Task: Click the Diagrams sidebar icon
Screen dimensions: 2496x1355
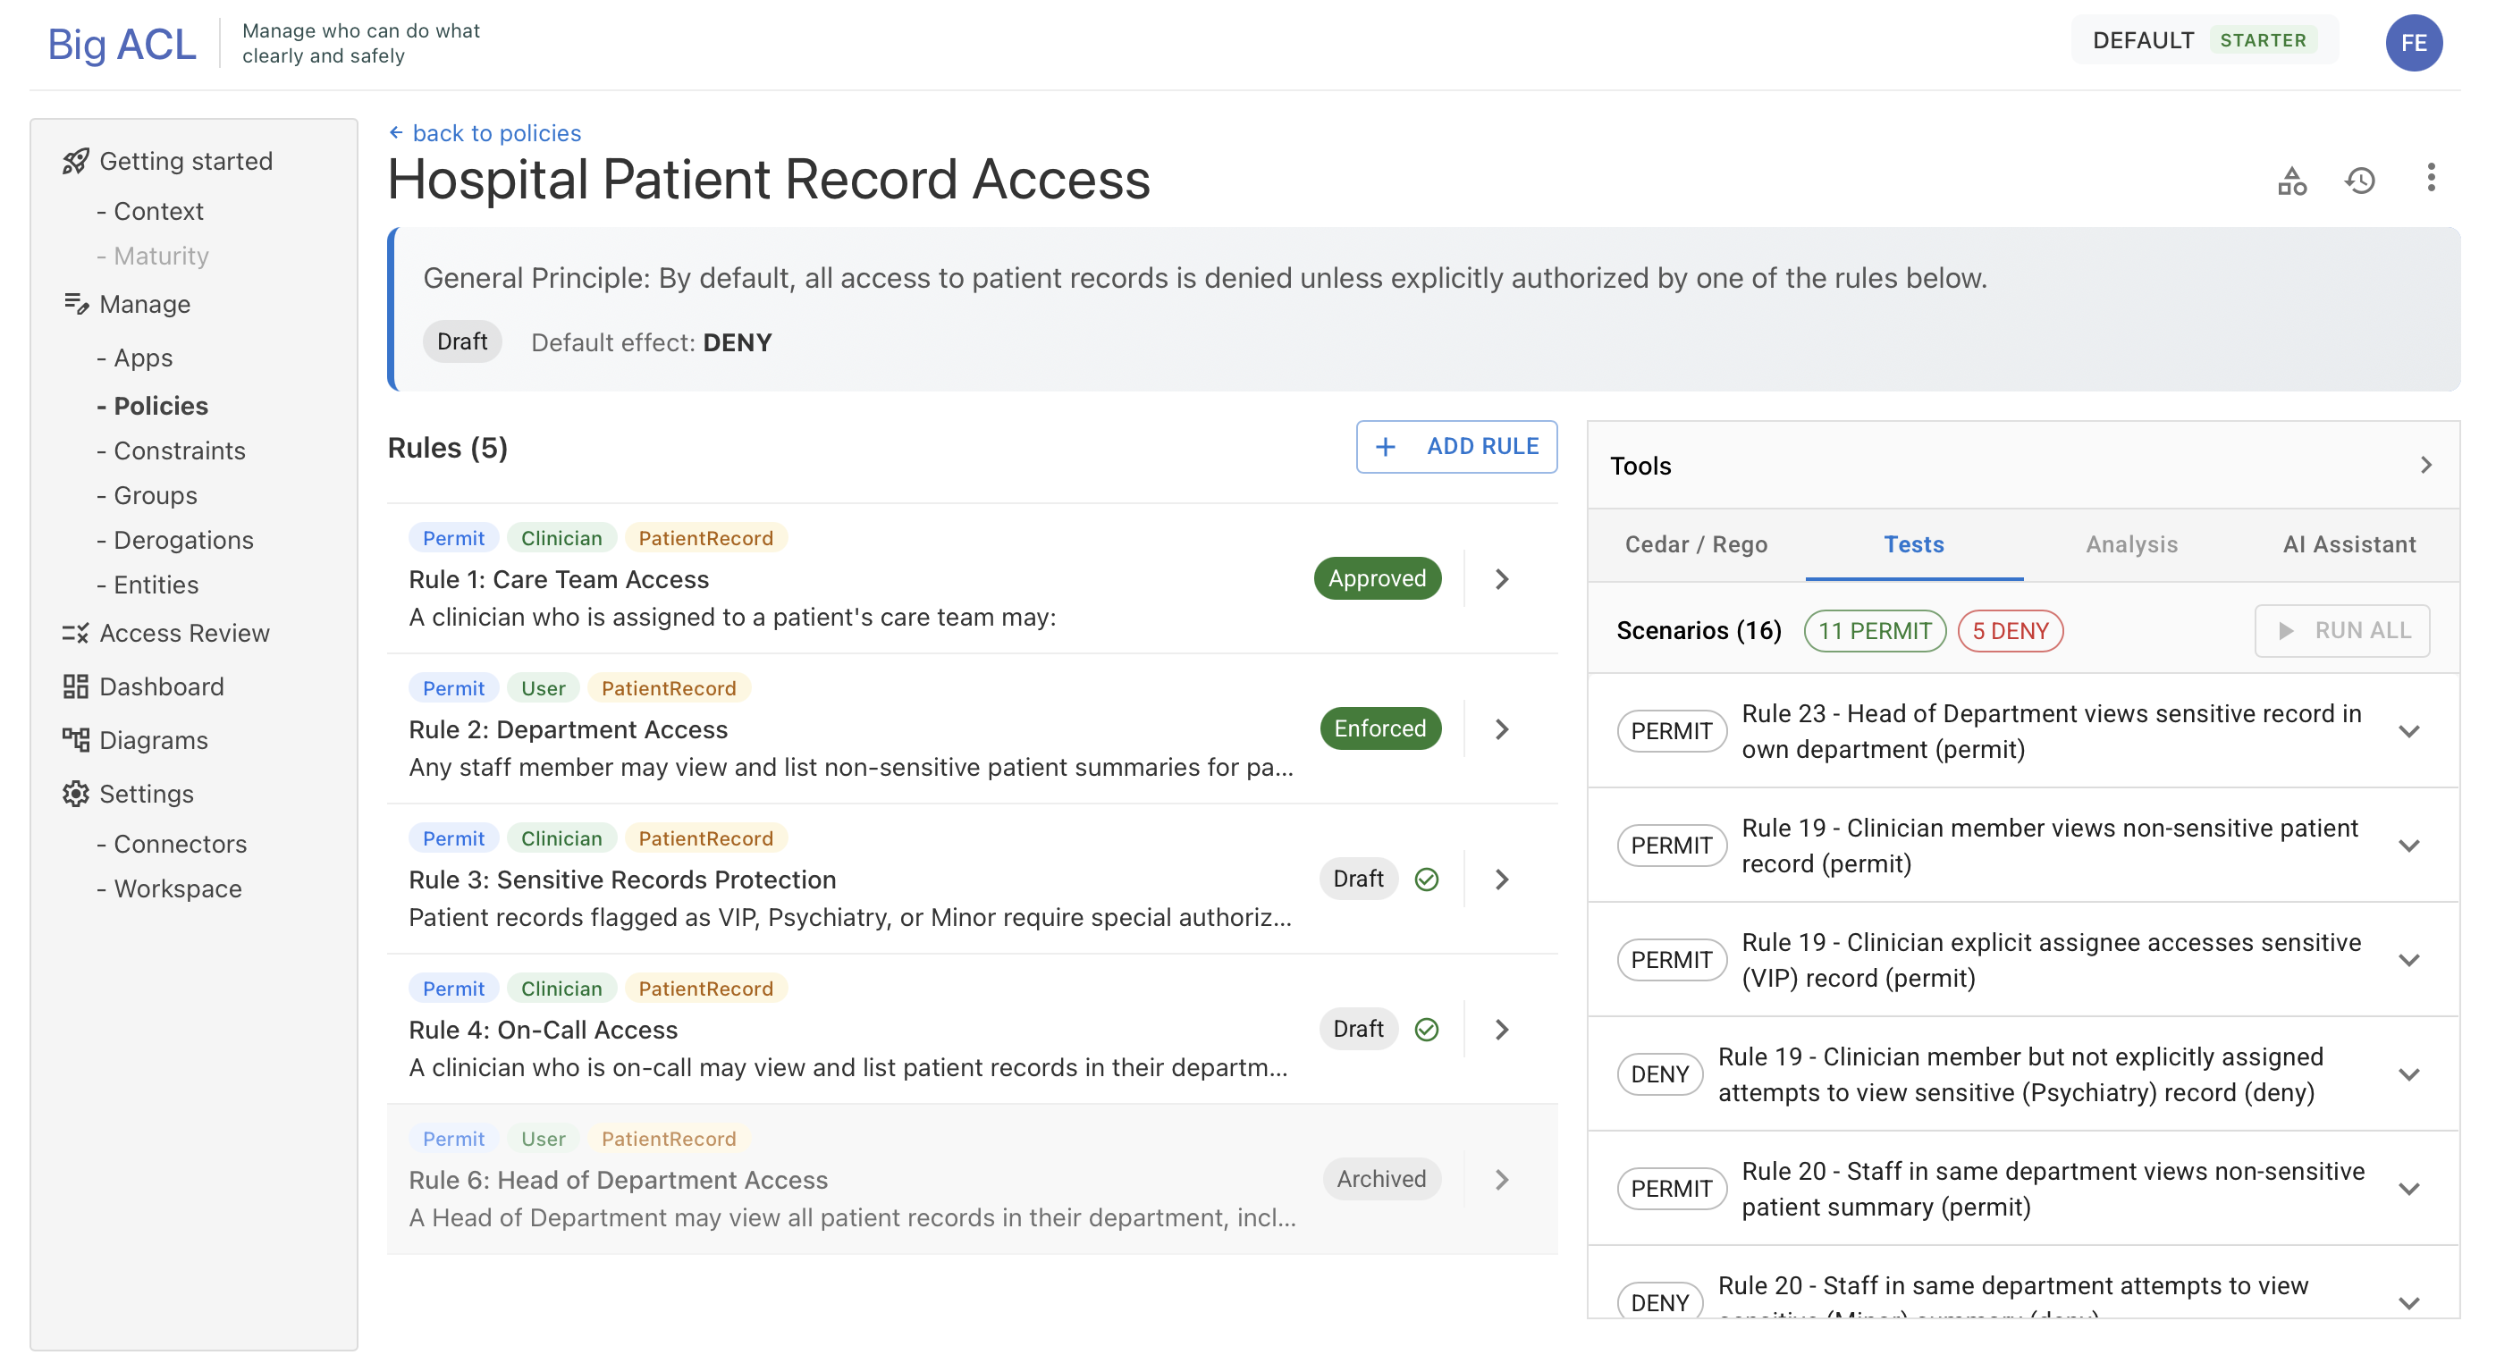Action: click(76, 740)
